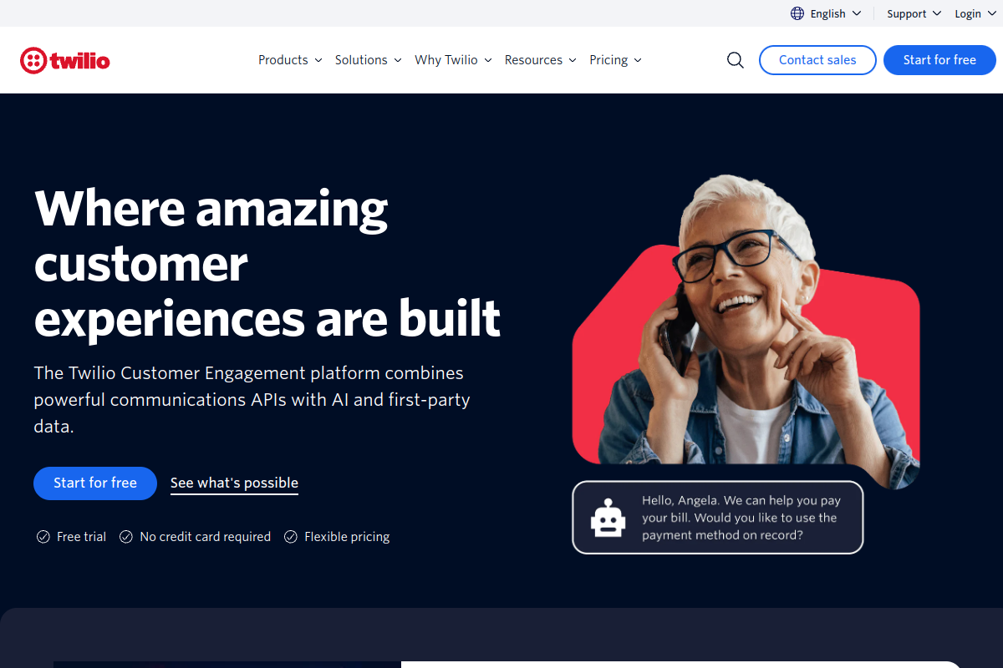The image size is (1003, 668).
Task: Open the search tool
Action: click(x=735, y=59)
